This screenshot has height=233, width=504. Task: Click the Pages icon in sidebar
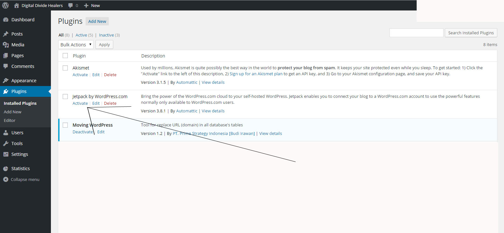click(6, 56)
